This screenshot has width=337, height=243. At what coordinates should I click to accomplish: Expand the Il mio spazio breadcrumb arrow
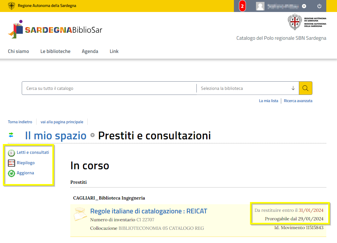click(x=92, y=136)
